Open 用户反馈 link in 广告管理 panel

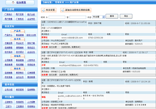(20, 14)
